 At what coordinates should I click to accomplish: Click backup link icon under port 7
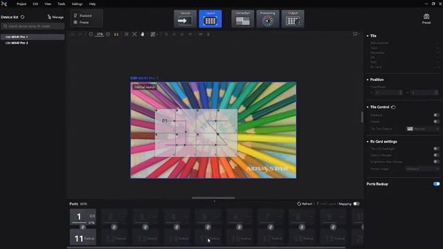click(271, 227)
